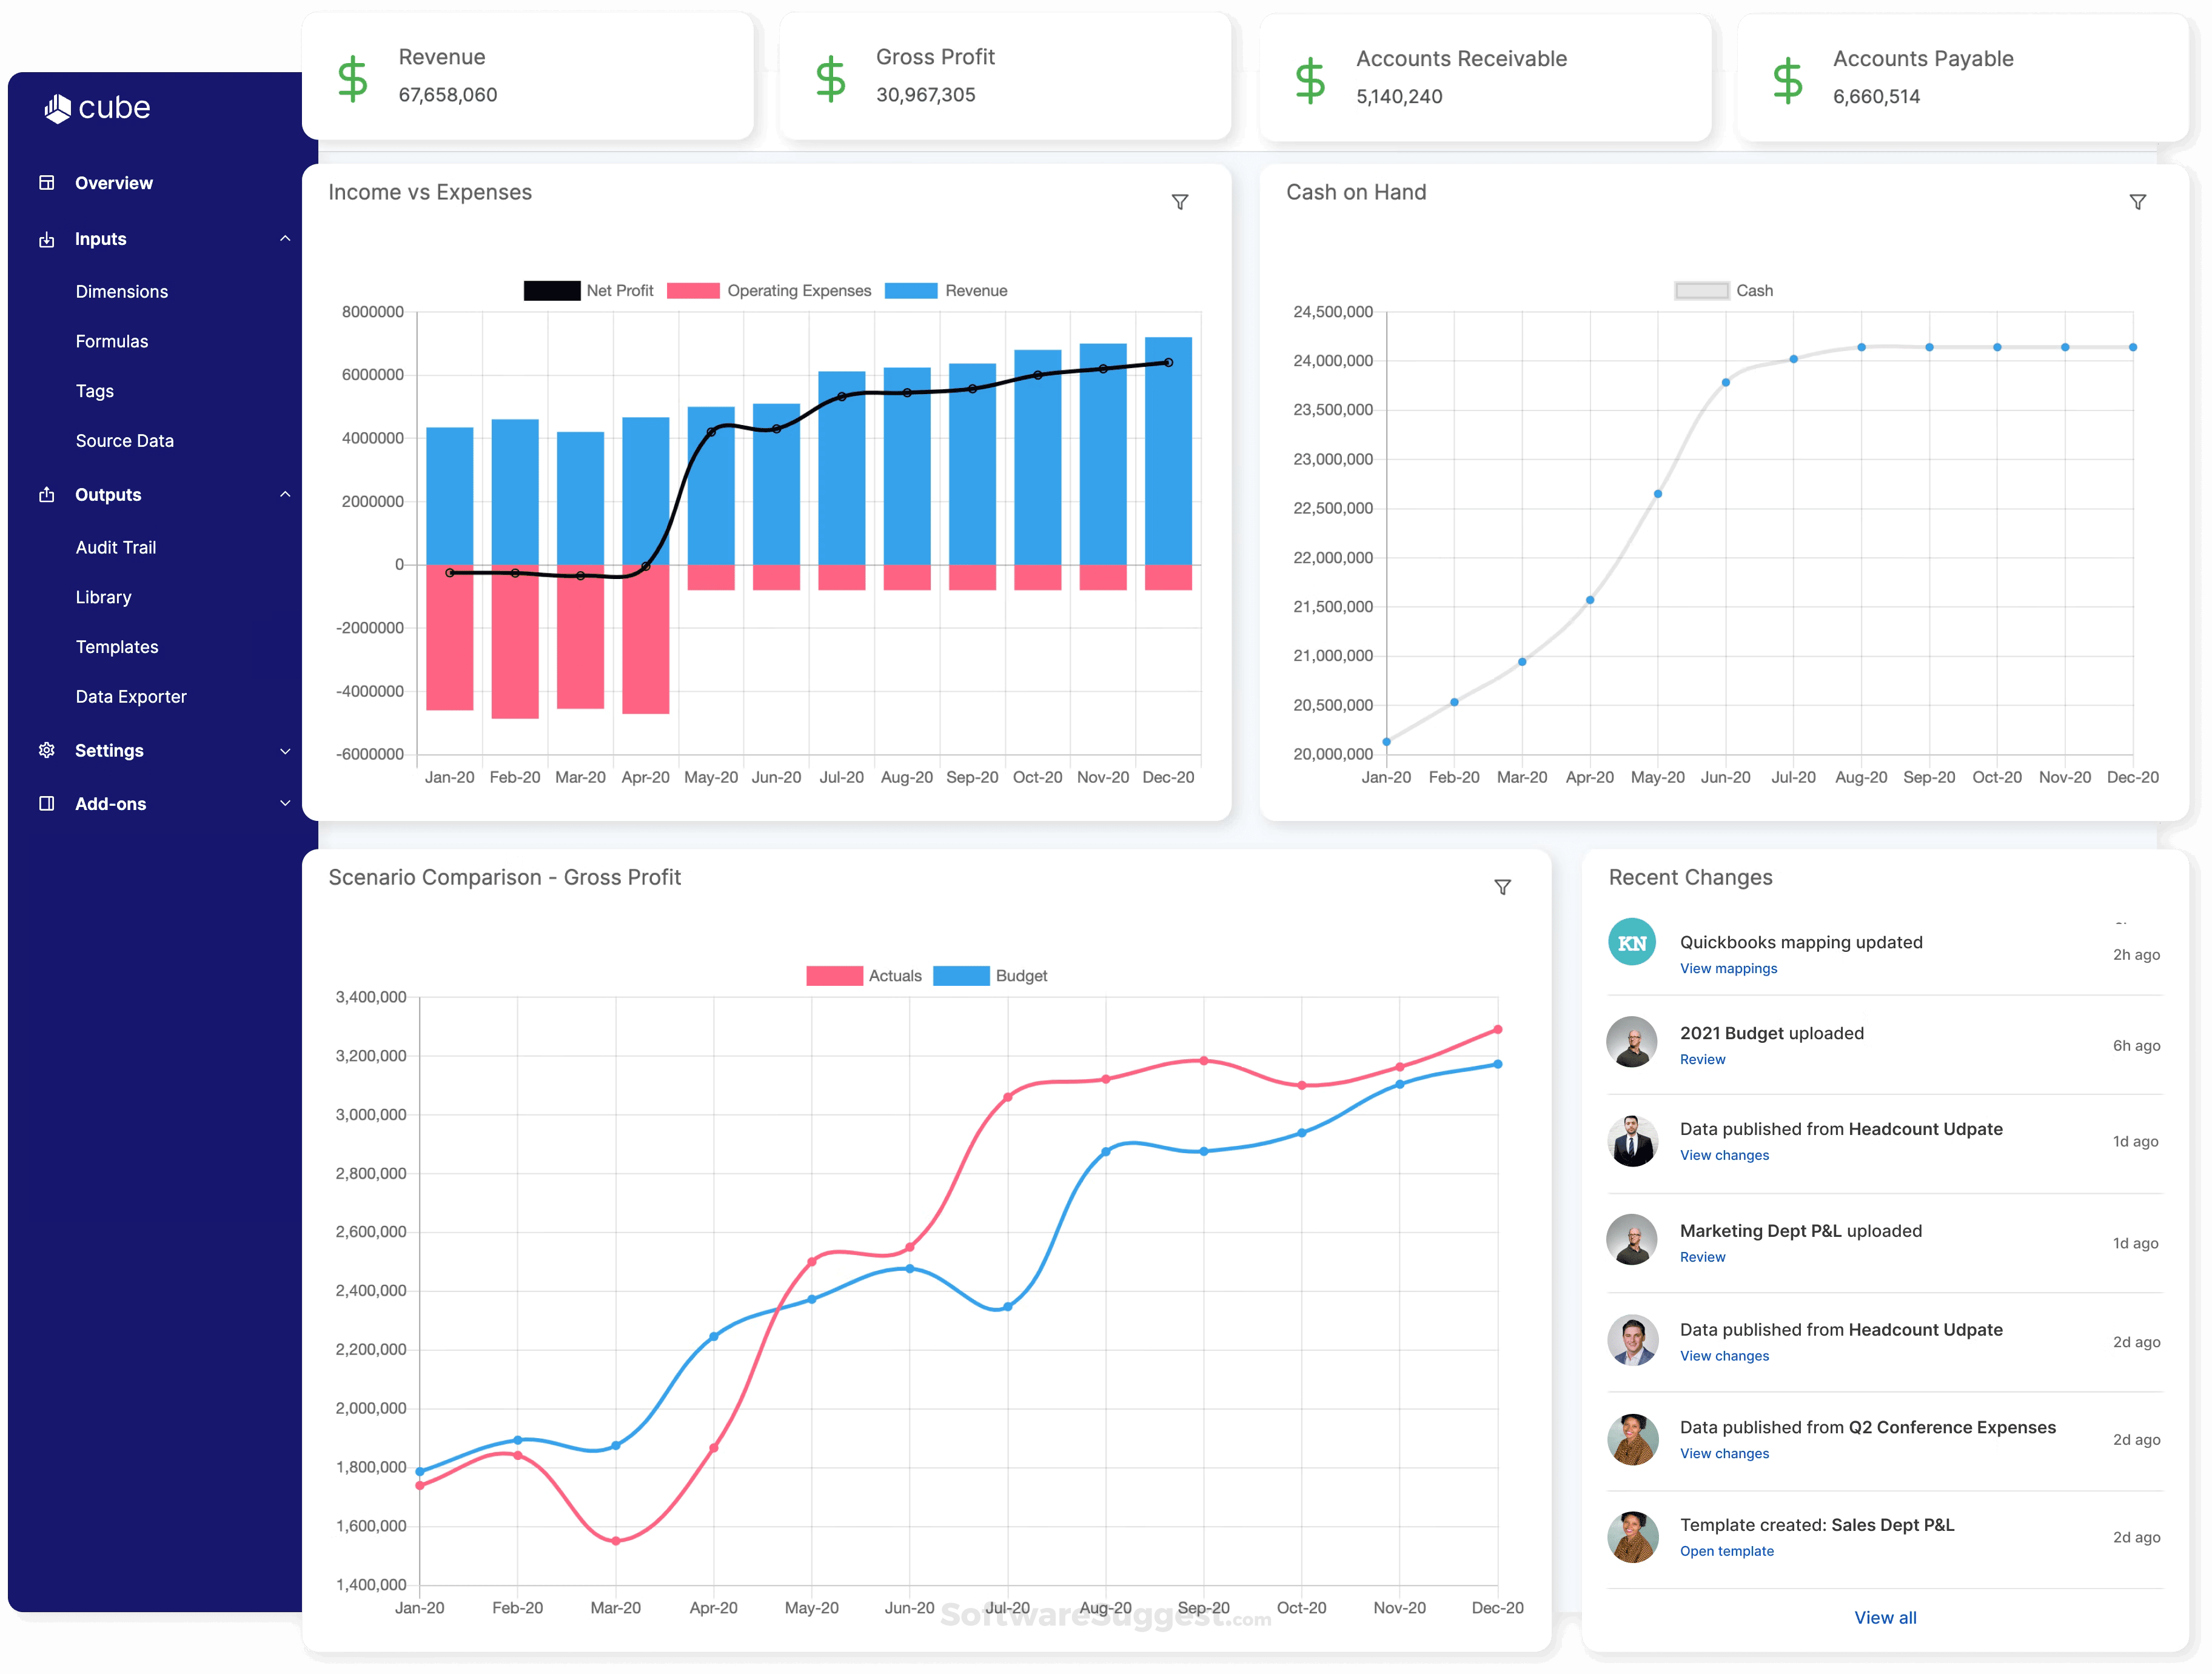Collapse the Inputs section
The width and height of the screenshot is (2212, 1674).
(x=285, y=238)
